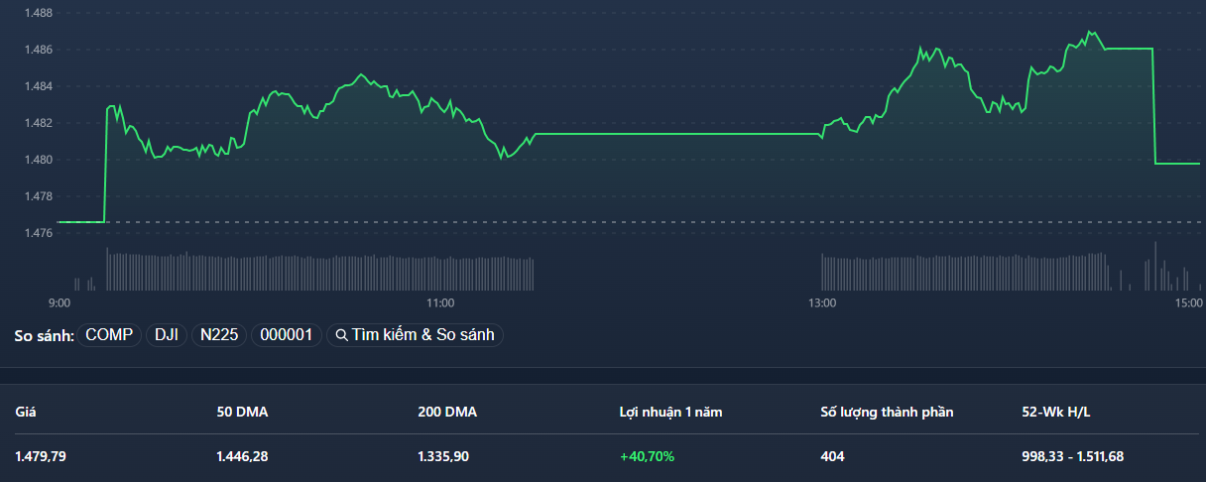Viewport: 1206px width, 482px height.
Task: Select the 13:00 marker on time axis
Action: (821, 302)
